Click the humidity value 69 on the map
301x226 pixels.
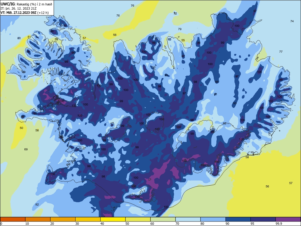click(x=26, y=149)
